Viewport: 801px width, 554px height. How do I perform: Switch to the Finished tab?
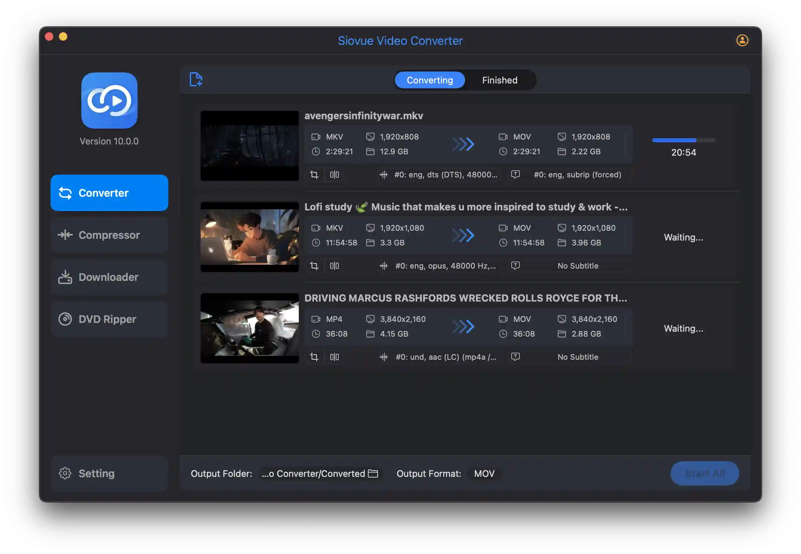pos(499,80)
